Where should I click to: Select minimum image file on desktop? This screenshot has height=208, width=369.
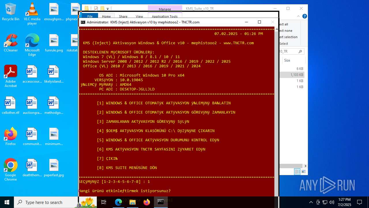pos(54,137)
